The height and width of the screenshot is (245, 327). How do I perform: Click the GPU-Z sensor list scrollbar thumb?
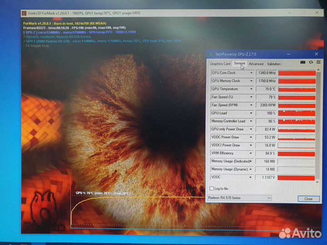(x=318, y=125)
